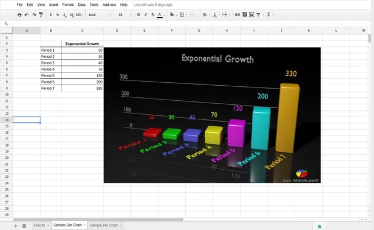Open the File menu
374x230 pixels.
point(20,5)
